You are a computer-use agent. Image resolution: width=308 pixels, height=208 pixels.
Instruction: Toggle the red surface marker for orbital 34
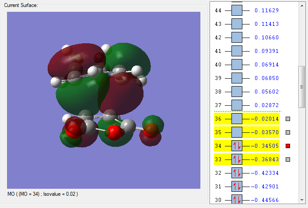point(288,146)
